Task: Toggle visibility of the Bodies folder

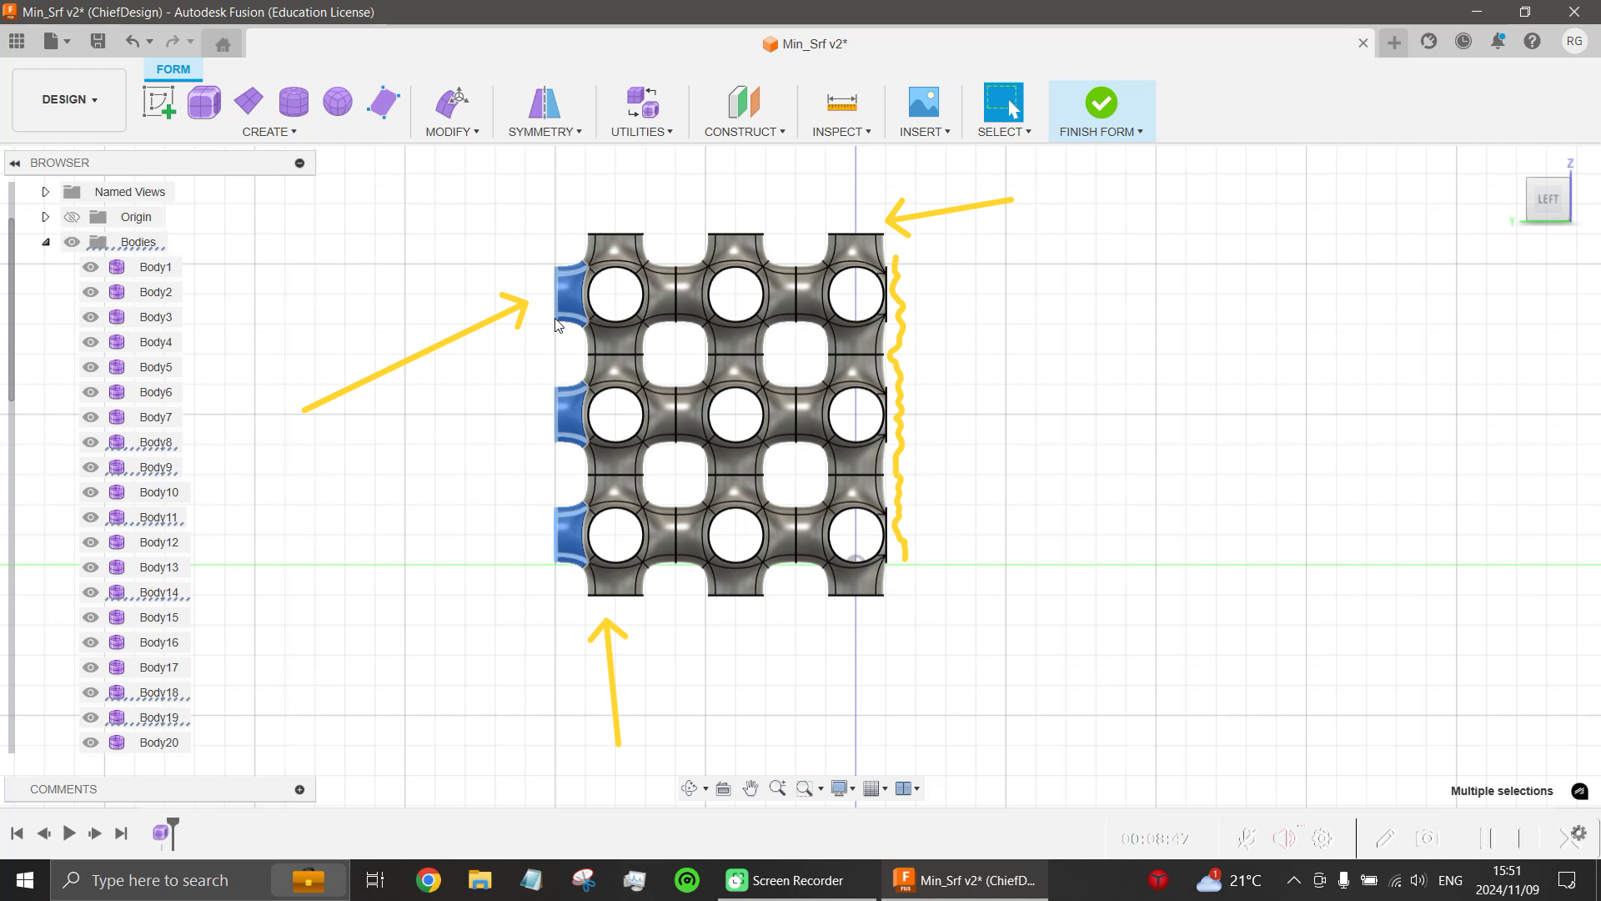Action: click(x=73, y=241)
